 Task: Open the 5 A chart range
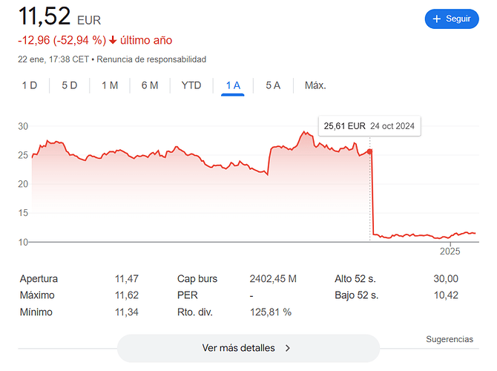[273, 85]
